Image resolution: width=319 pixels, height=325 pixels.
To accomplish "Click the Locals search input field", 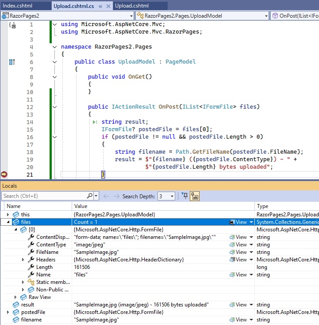I will coord(44,196).
